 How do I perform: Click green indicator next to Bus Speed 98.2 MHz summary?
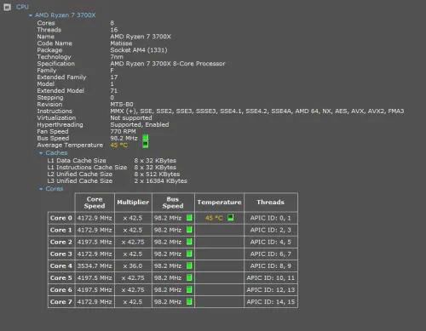click(145, 138)
